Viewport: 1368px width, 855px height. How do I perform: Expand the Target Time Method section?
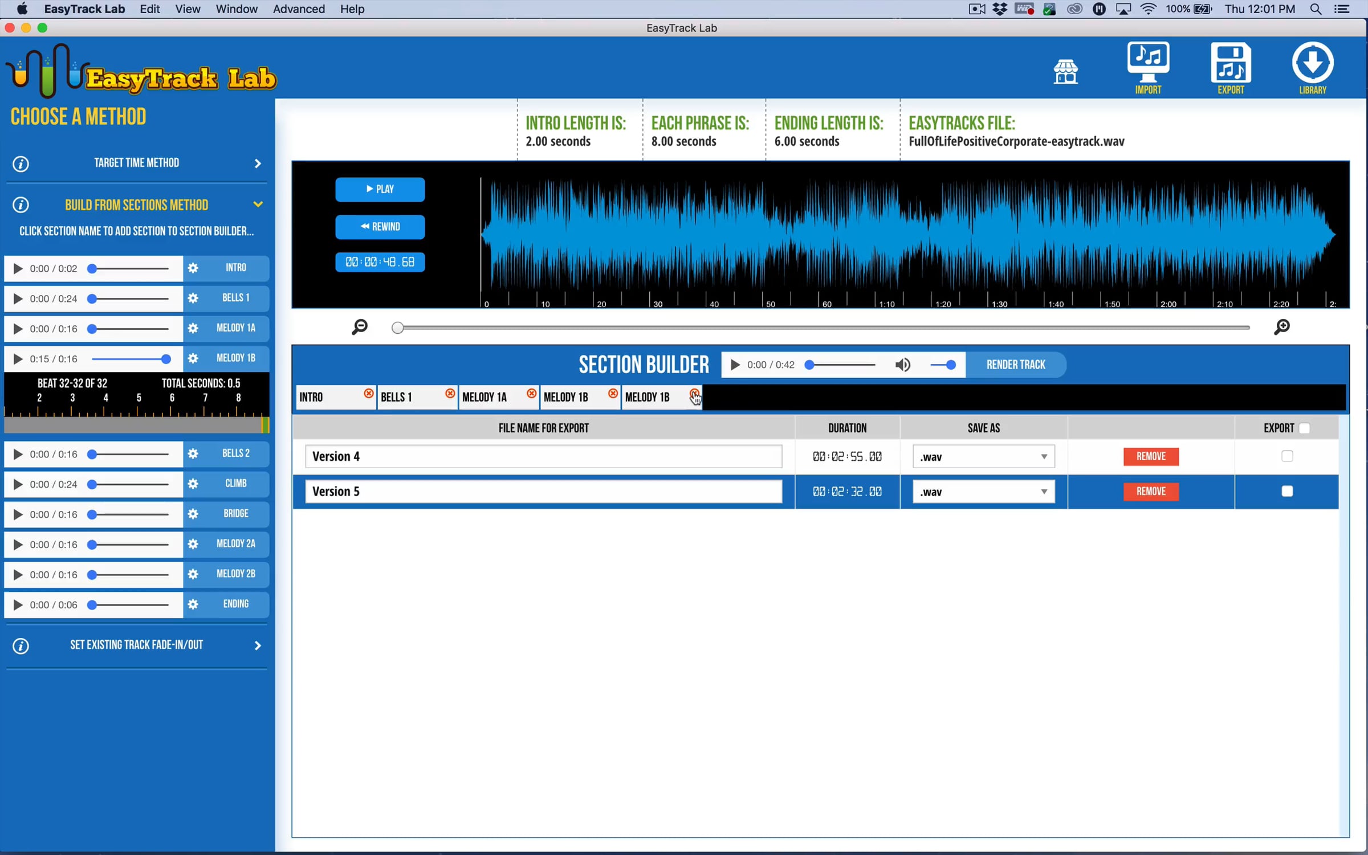coord(137,163)
